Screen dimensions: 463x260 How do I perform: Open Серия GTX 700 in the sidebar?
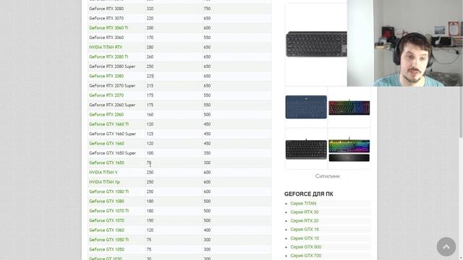306,256
